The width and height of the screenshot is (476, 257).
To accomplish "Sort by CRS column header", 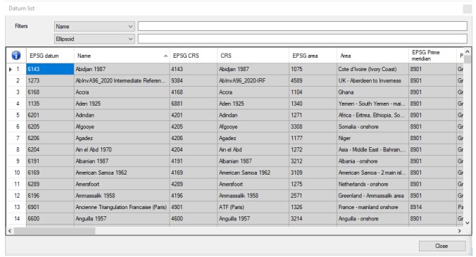I will (x=253, y=56).
